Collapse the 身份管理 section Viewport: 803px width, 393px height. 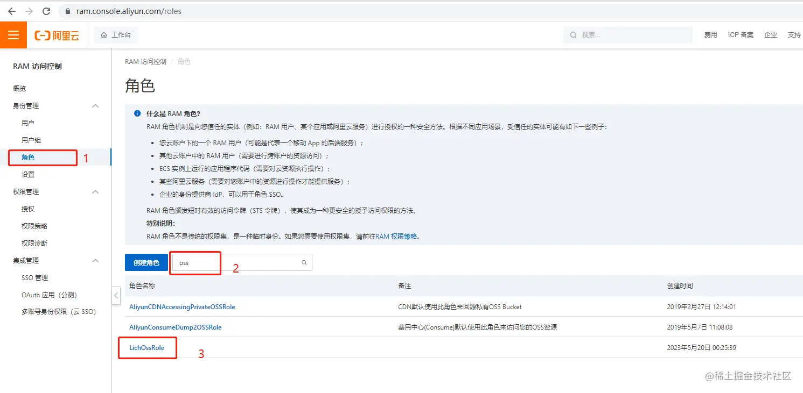coord(95,106)
